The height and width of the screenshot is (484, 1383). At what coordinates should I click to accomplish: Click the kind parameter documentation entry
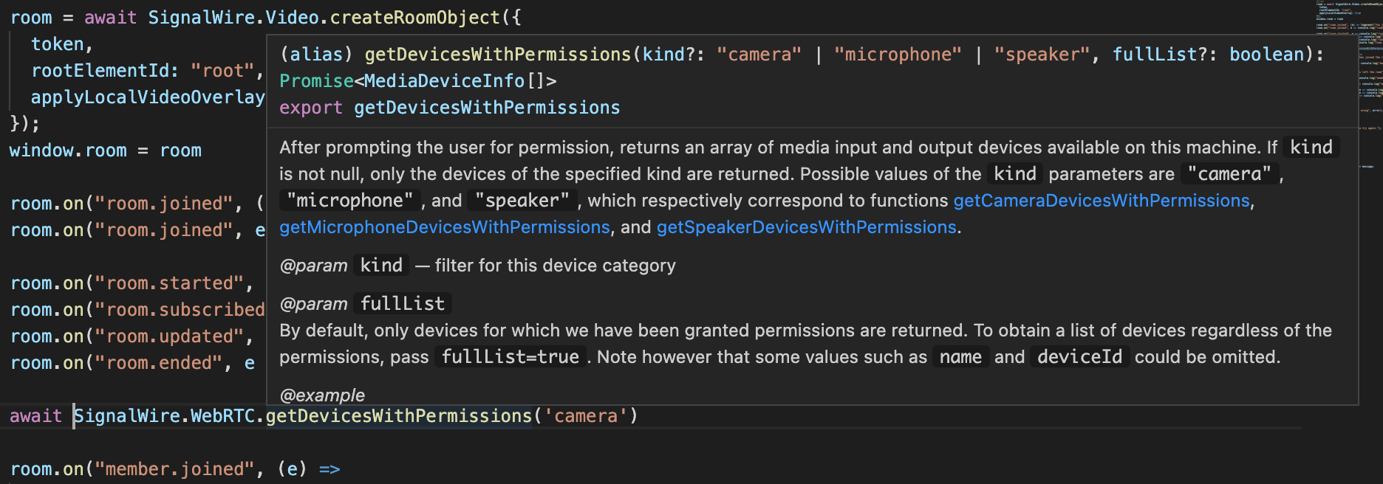(x=381, y=265)
